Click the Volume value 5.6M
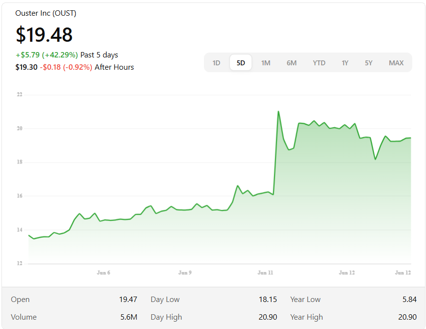The width and height of the screenshot is (426, 329). pos(129,317)
